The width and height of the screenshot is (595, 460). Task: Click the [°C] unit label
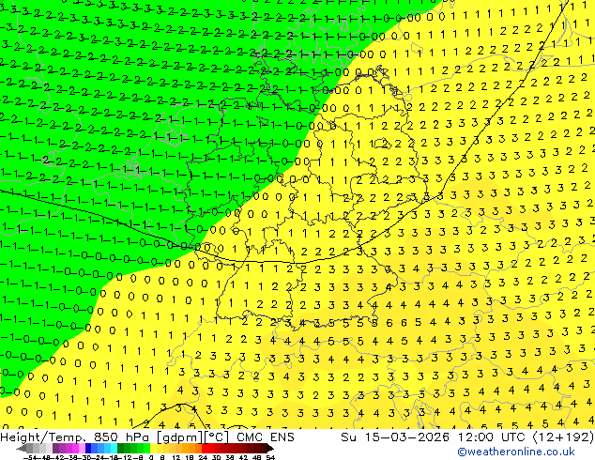coord(216,437)
